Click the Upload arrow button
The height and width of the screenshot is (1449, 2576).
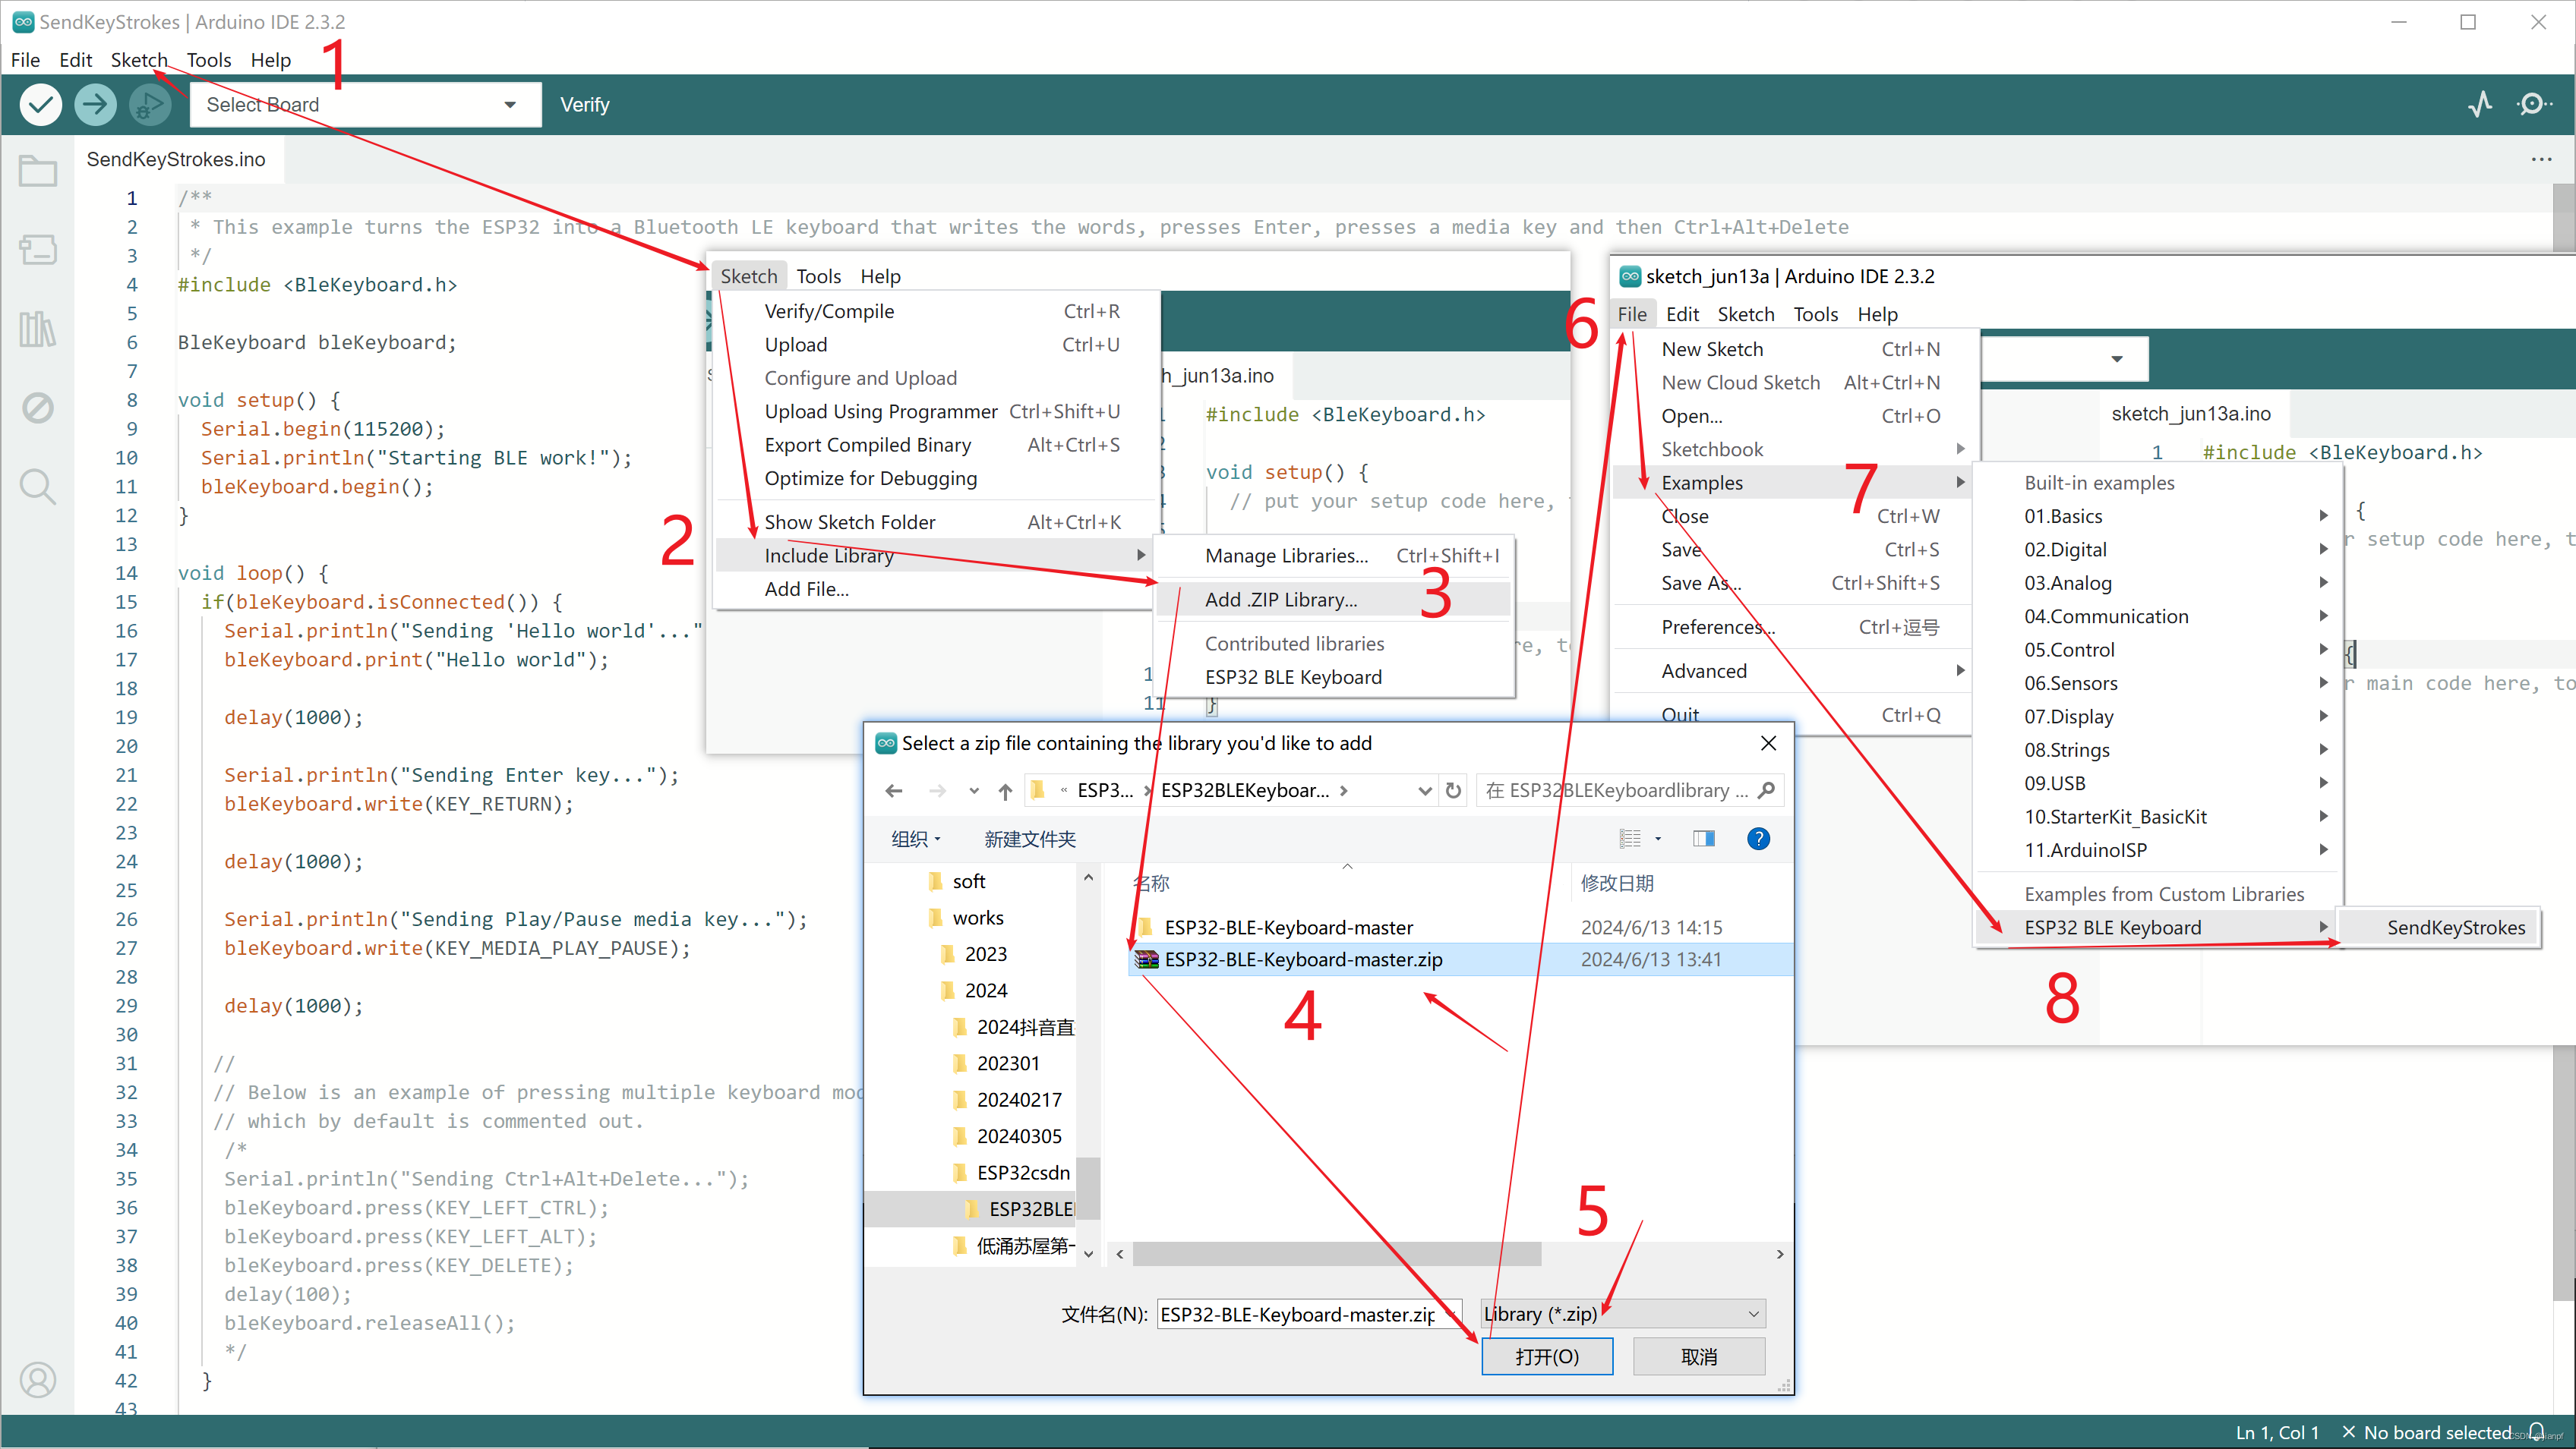[x=95, y=104]
